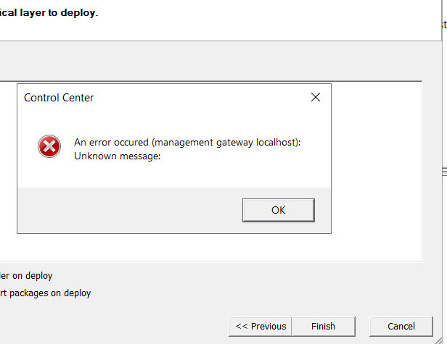Click the "<<" arrows on the Previous button
447x344 pixels.
(x=242, y=327)
